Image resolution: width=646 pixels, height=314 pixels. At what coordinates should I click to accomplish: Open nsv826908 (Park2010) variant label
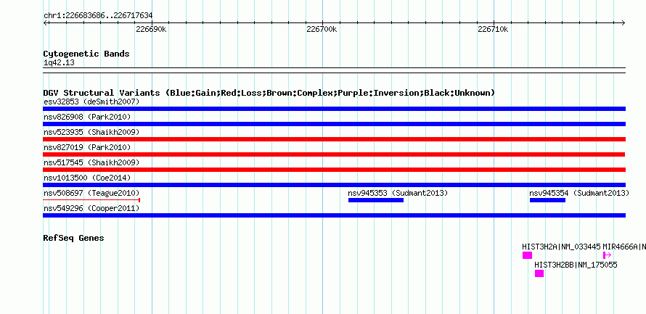[x=87, y=117]
